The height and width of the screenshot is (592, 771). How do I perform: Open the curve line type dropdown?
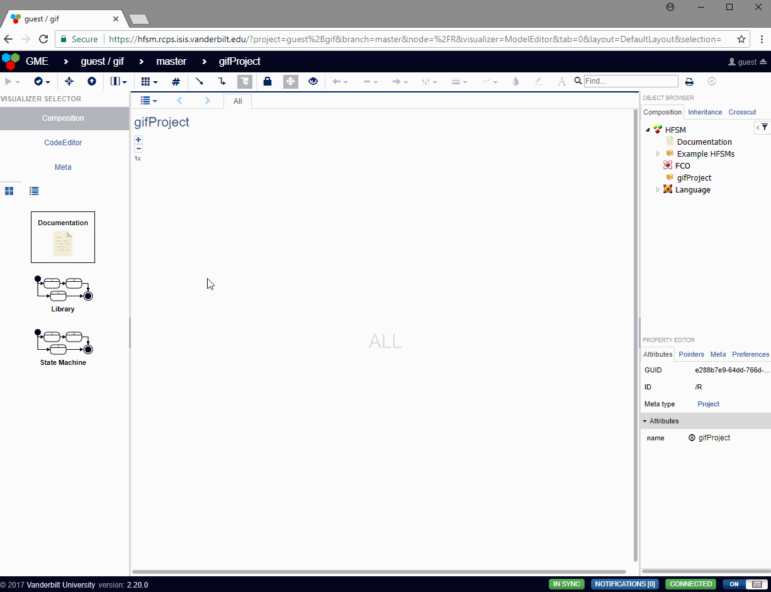(x=490, y=81)
